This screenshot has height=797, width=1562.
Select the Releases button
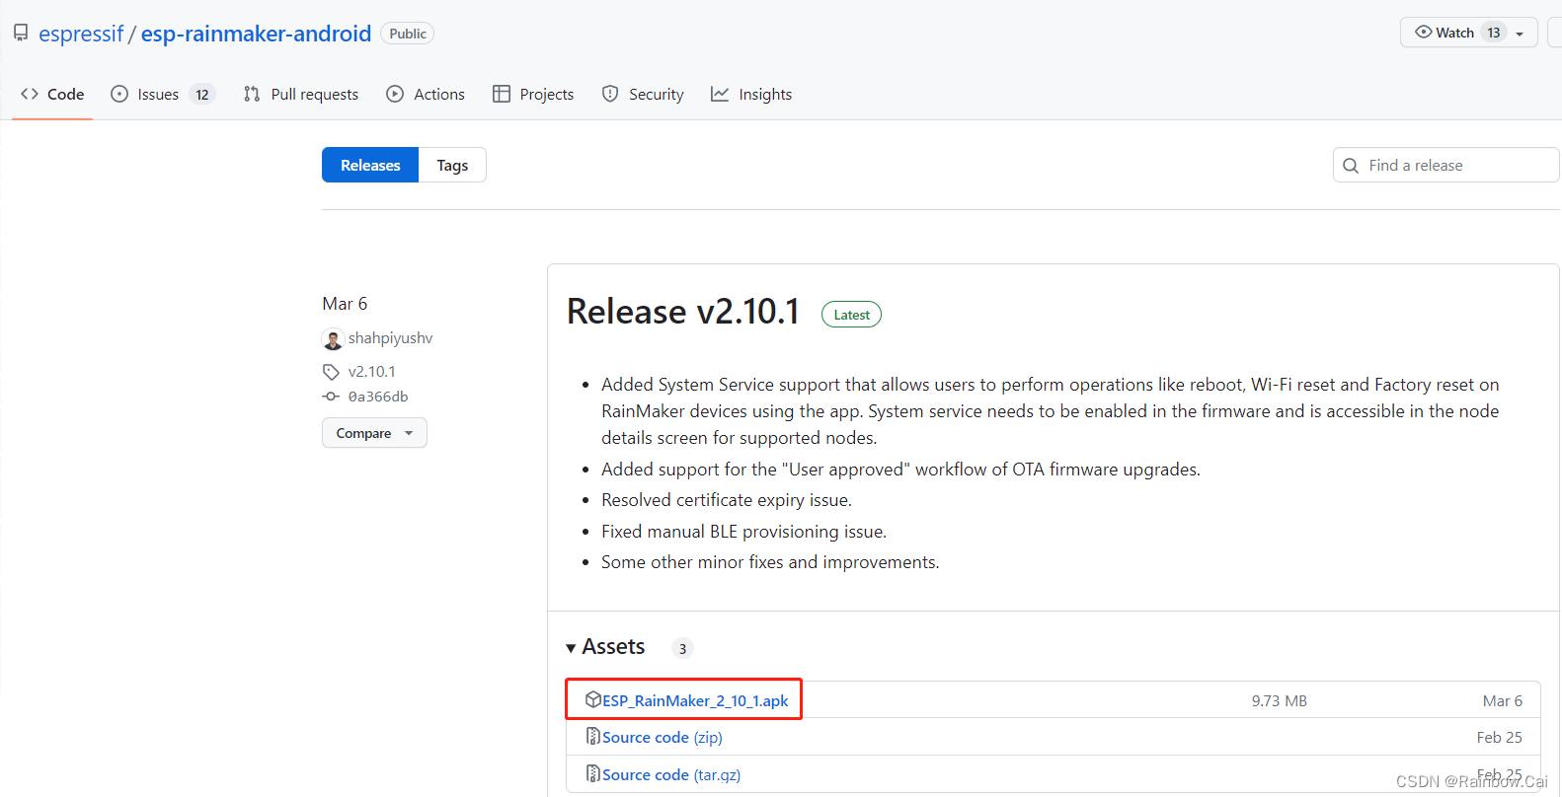370,165
